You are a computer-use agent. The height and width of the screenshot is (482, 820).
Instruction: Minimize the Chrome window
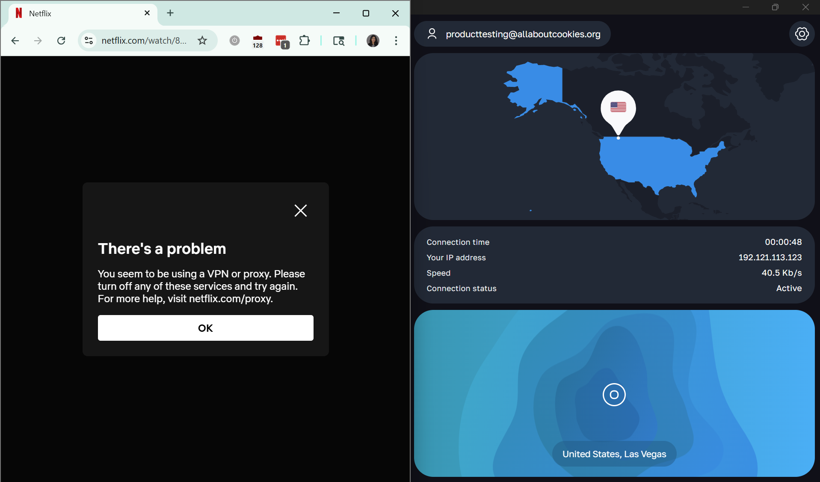[337, 13]
